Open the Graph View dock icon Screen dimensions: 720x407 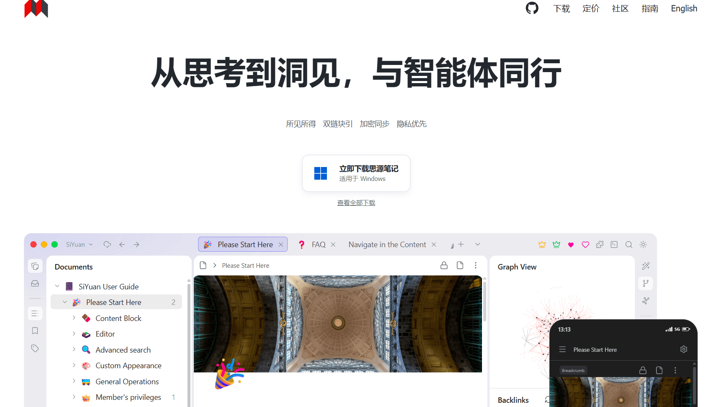tap(646, 283)
